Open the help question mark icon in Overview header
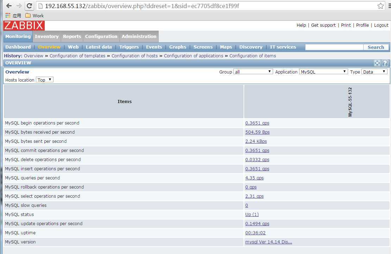 click(385, 63)
